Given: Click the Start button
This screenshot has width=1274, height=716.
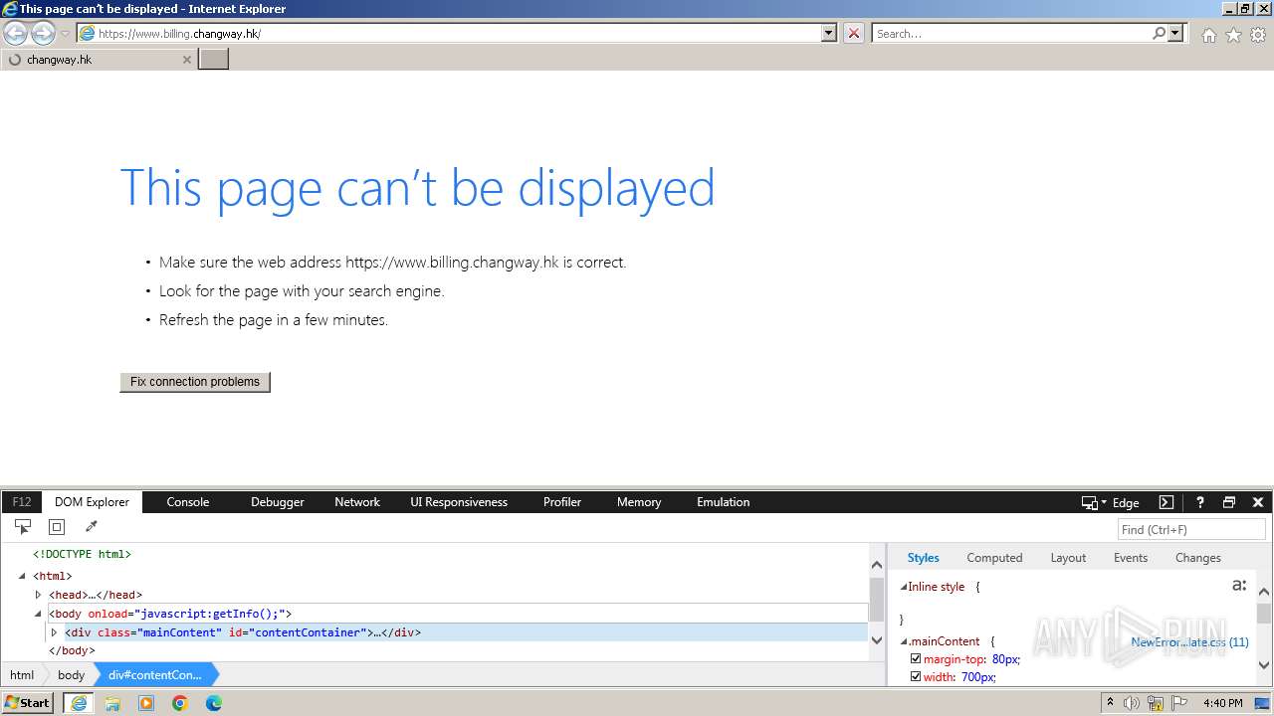Looking at the screenshot, I should click(x=28, y=703).
